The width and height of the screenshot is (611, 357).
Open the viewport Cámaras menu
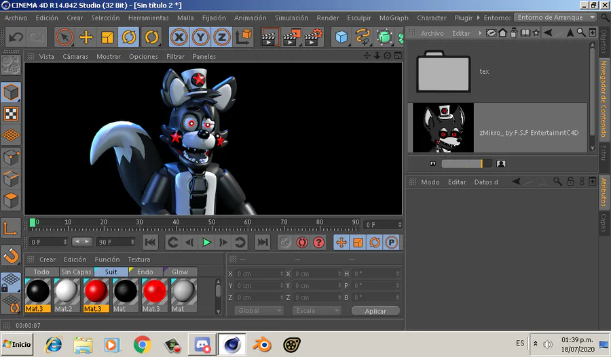click(x=75, y=56)
